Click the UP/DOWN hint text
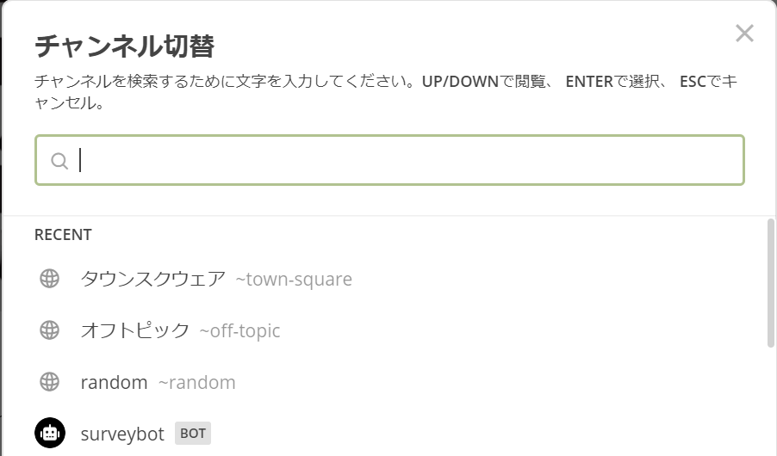The height and width of the screenshot is (456, 777). tap(460, 81)
